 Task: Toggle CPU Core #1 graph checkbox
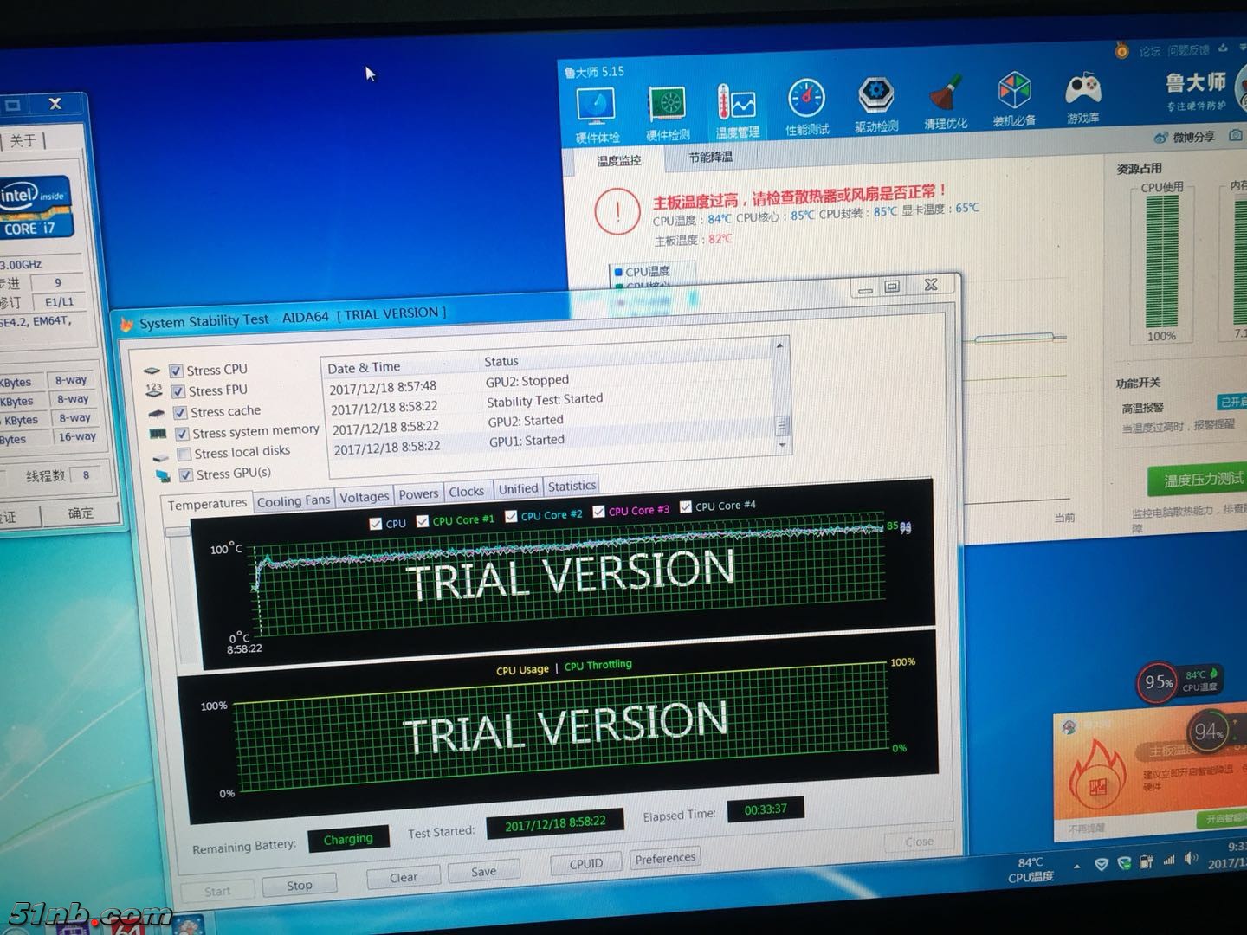(423, 521)
